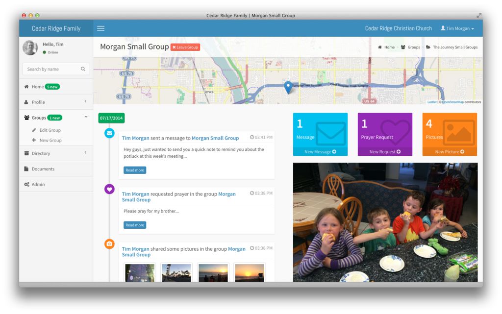Click the envelope timeline message icon
Image resolution: width=502 pixels, height=314 pixels.
click(109, 133)
